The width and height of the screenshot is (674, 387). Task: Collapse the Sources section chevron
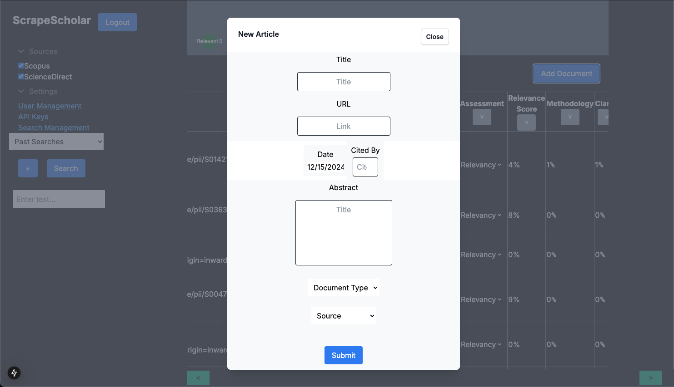[x=21, y=51]
